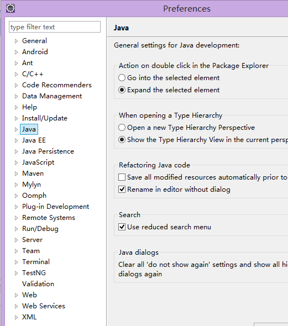Expand the Ant node arrow
The image size is (288, 326).
[x=16, y=63]
